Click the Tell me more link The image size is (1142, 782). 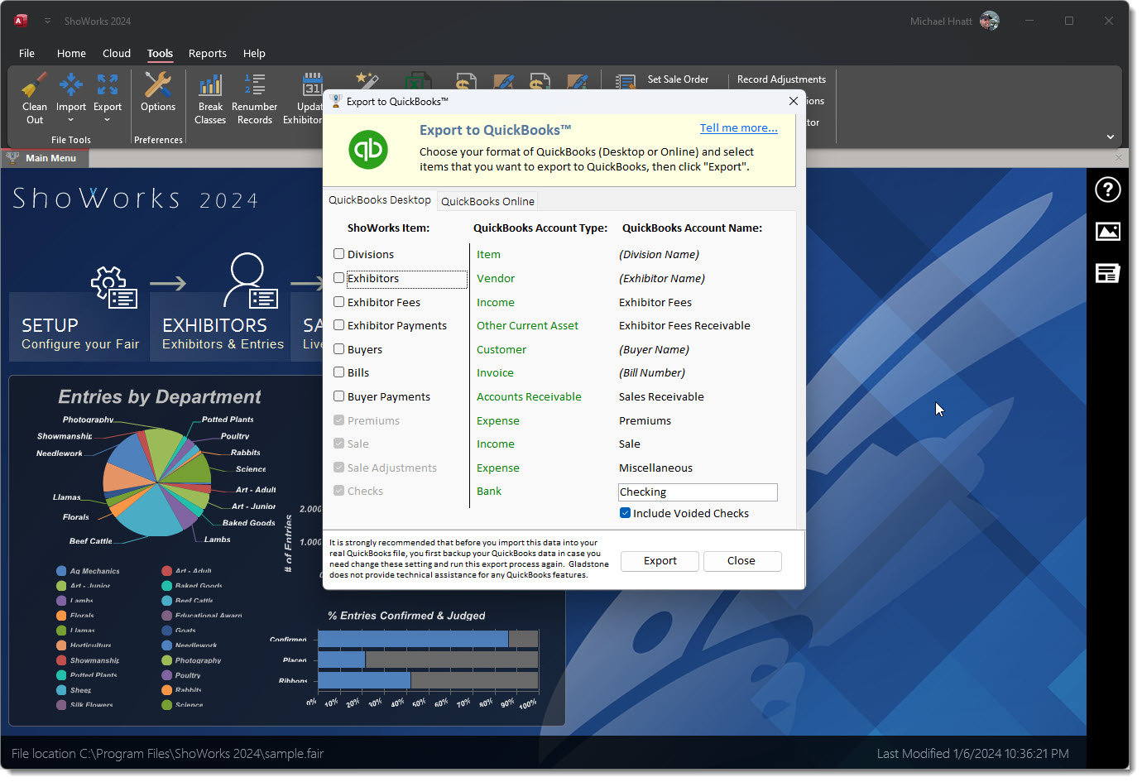tap(738, 127)
